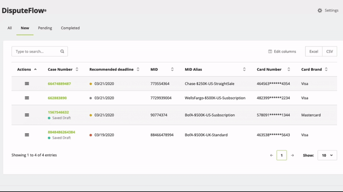Open the Settings text link
The width and height of the screenshot is (343, 192).
point(331,10)
